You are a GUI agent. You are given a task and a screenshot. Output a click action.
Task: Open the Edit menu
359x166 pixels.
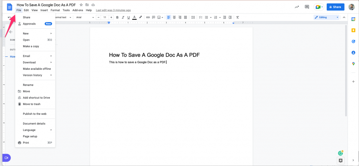tap(26, 10)
